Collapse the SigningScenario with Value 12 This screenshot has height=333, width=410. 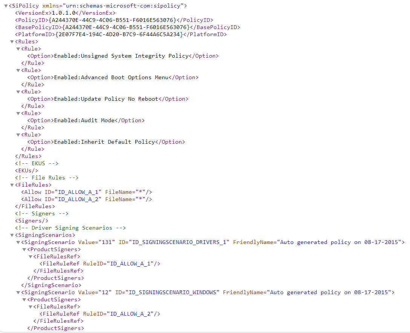point(18,292)
